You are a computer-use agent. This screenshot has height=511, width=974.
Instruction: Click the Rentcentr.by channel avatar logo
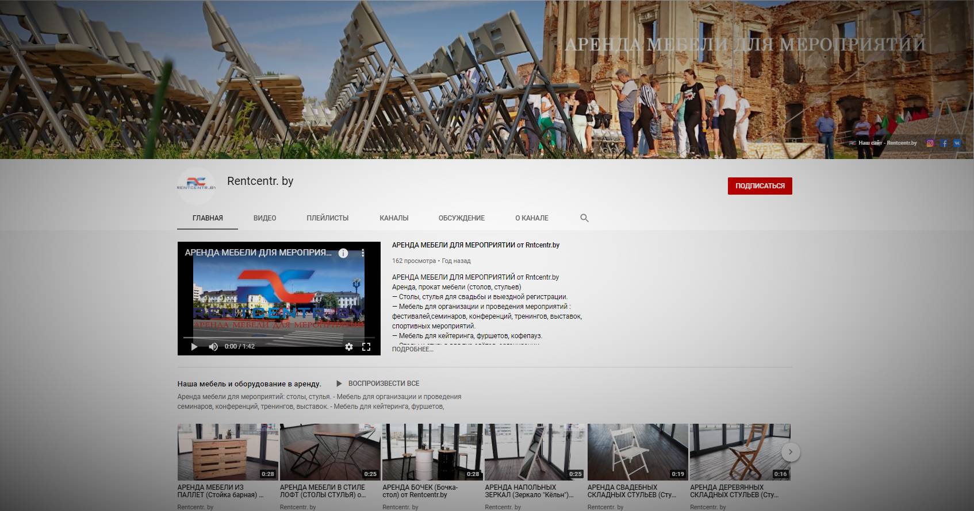pyautogui.click(x=196, y=185)
